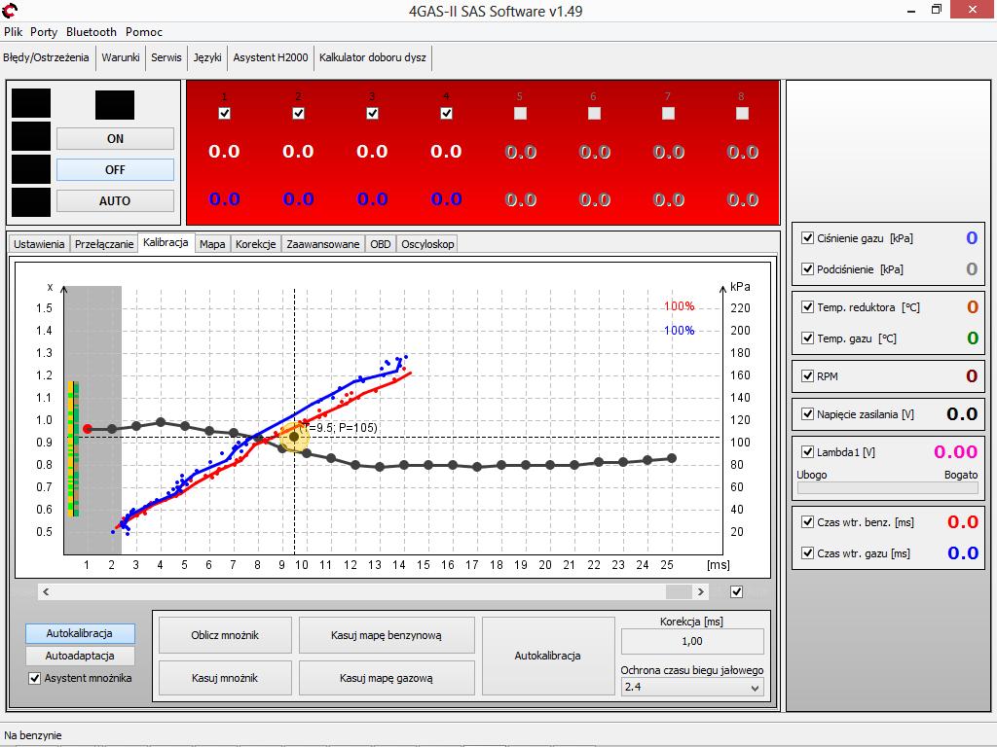Open Błędy/Ostrzeżenia toolbar item
This screenshot has height=747, width=997.
(46, 57)
